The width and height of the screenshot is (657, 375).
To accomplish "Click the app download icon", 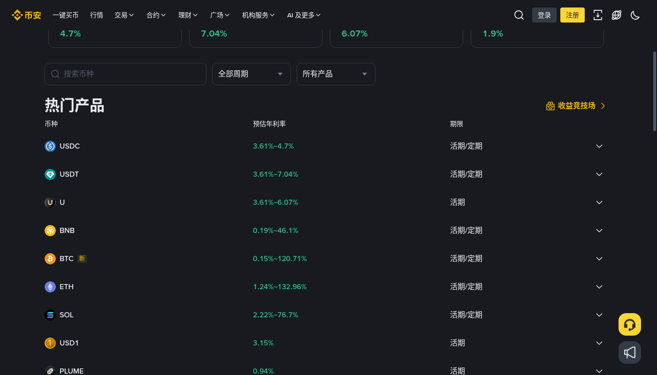I will coord(598,15).
